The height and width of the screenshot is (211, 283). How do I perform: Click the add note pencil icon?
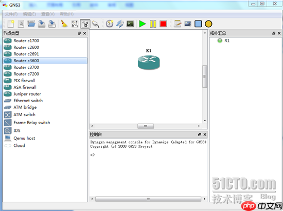[x=178, y=24]
